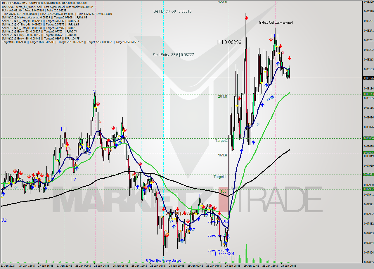
Task: Click the '29 Jan 16:45' time axis label
Action: [x=270, y=266]
